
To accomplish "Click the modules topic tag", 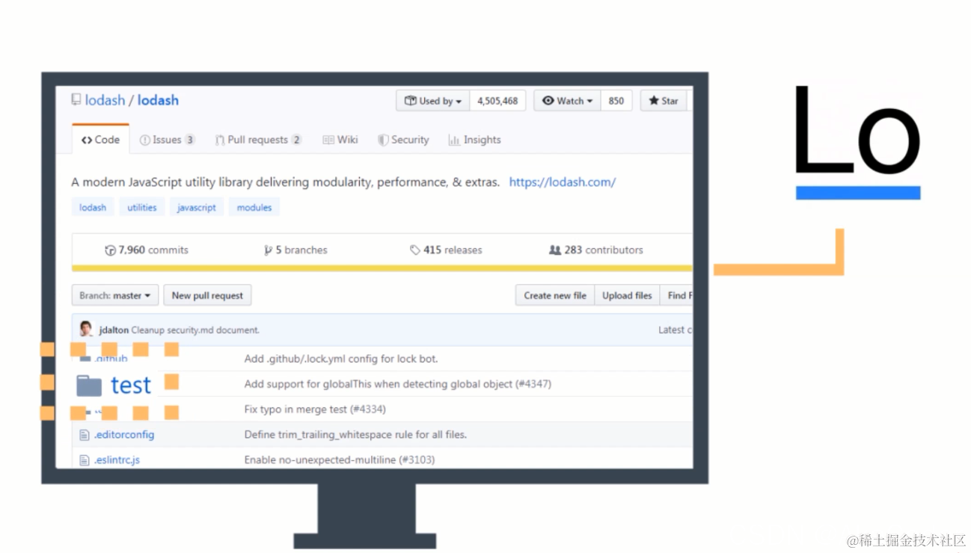I will point(254,208).
